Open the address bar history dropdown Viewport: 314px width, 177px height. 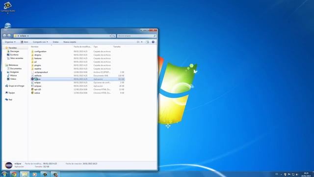coord(110,36)
